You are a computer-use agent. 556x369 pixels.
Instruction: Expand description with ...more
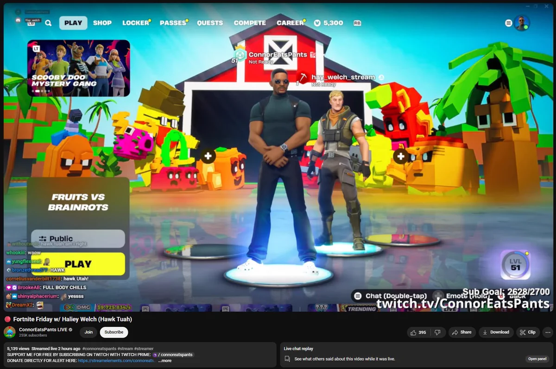coord(164,361)
